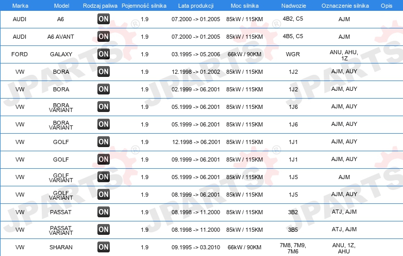Click ON icon in the PASSAT 3B2 row
This screenshot has width=403, height=256.
coord(104,212)
